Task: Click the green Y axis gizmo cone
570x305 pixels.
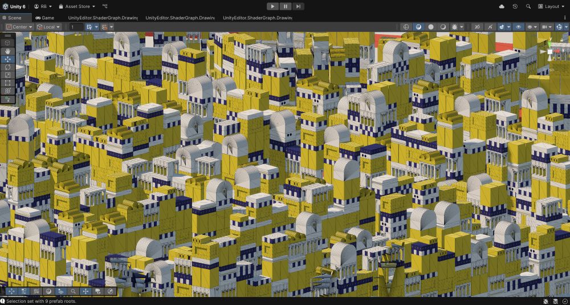Action: [x=551, y=43]
